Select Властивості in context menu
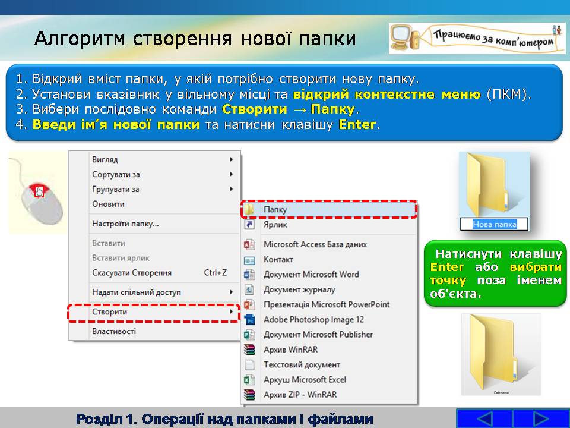Screen dimensions: 570x428 click(x=114, y=331)
